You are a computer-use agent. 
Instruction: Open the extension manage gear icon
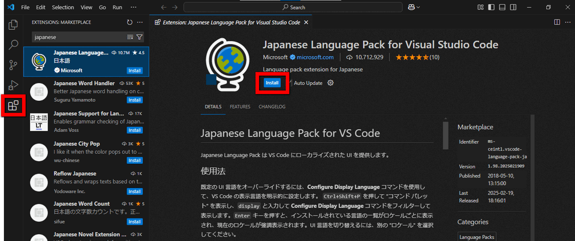coord(331,83)
